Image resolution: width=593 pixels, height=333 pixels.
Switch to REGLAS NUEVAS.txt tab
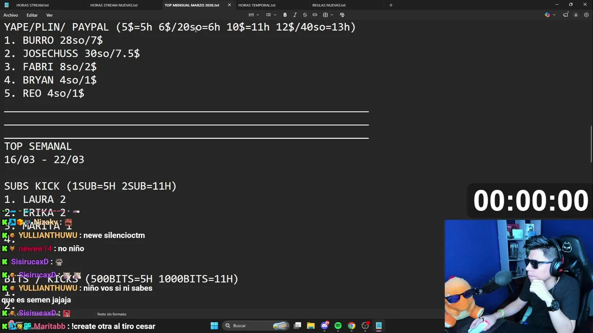point(329,5)
